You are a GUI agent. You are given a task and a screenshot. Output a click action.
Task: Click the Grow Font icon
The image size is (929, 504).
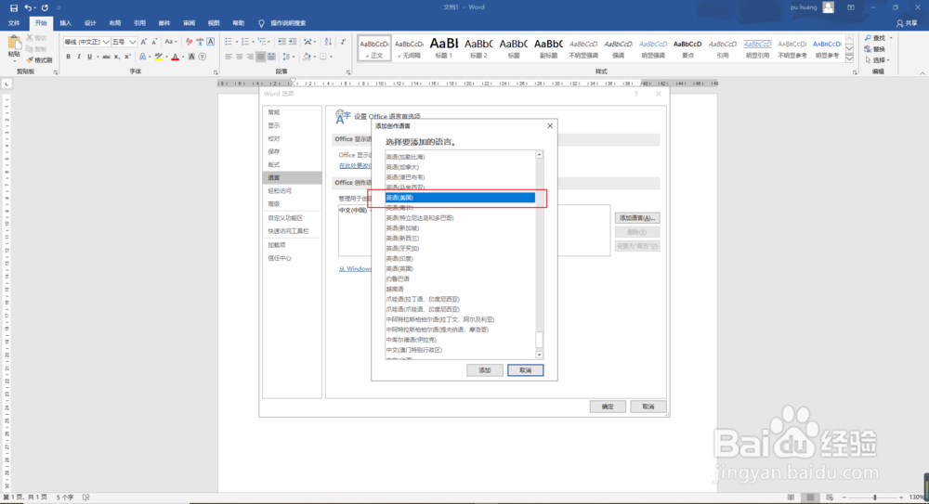pos(143,42)
